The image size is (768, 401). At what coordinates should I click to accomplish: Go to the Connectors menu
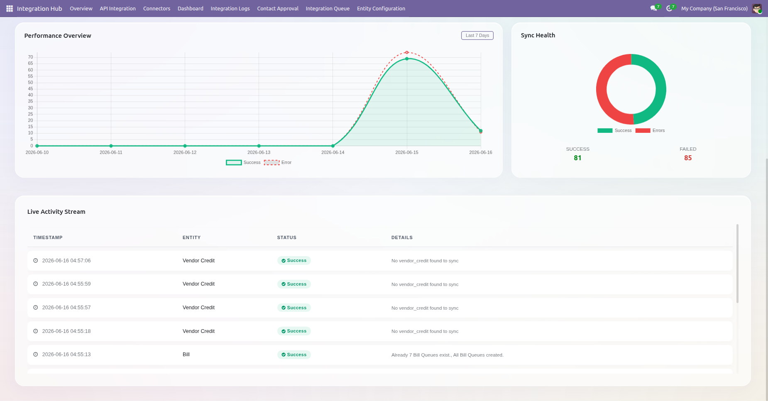point(157,8)
